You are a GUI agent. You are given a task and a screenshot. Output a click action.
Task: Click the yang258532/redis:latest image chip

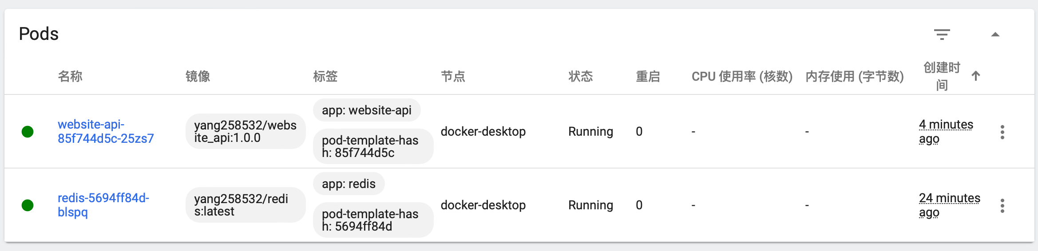tap(245, 205)
